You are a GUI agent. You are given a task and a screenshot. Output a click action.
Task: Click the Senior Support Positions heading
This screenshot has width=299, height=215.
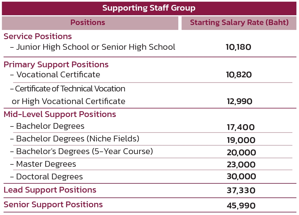tap(53, 205)
